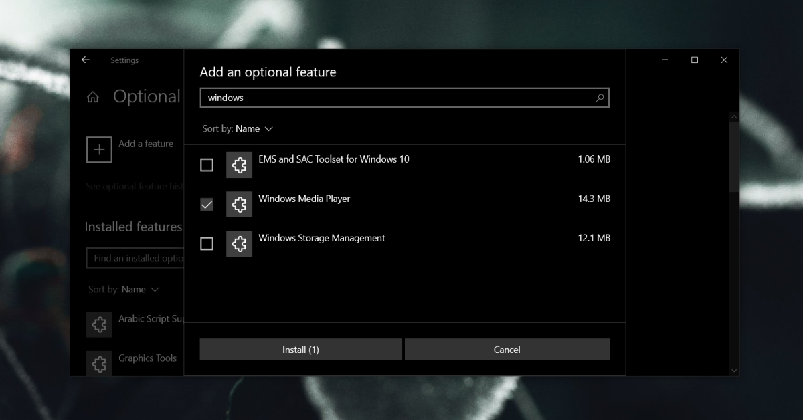Image resolution: width=803 pixels, height=420 pixels.
Task: Check the Windows Storage Management checkbox
Action: tap(207, 244)
